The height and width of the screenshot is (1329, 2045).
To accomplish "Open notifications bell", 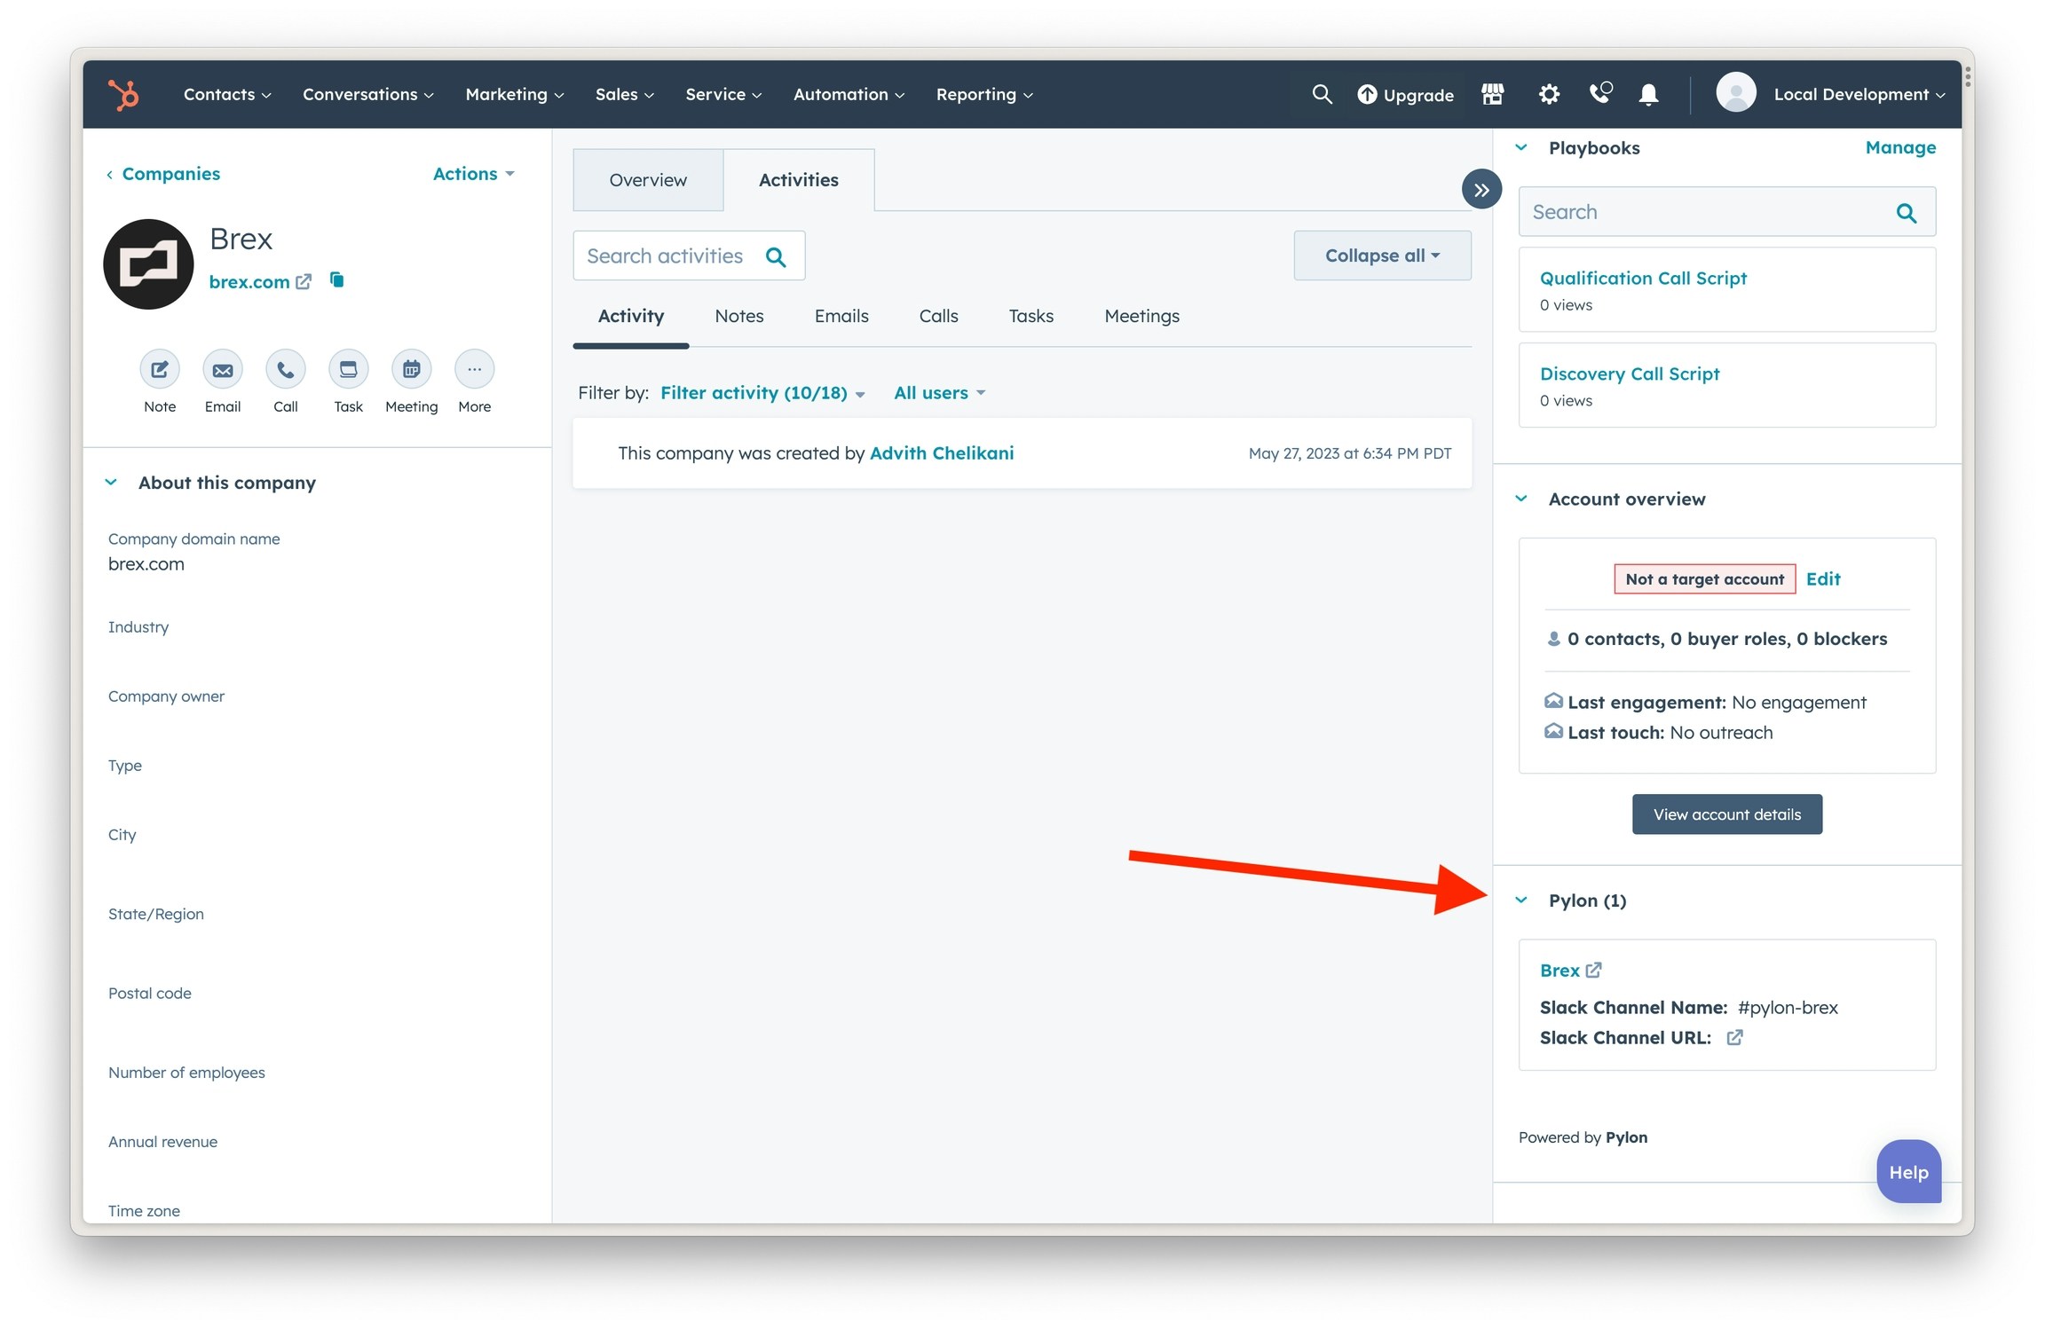I will click(x=1648, y=94).
